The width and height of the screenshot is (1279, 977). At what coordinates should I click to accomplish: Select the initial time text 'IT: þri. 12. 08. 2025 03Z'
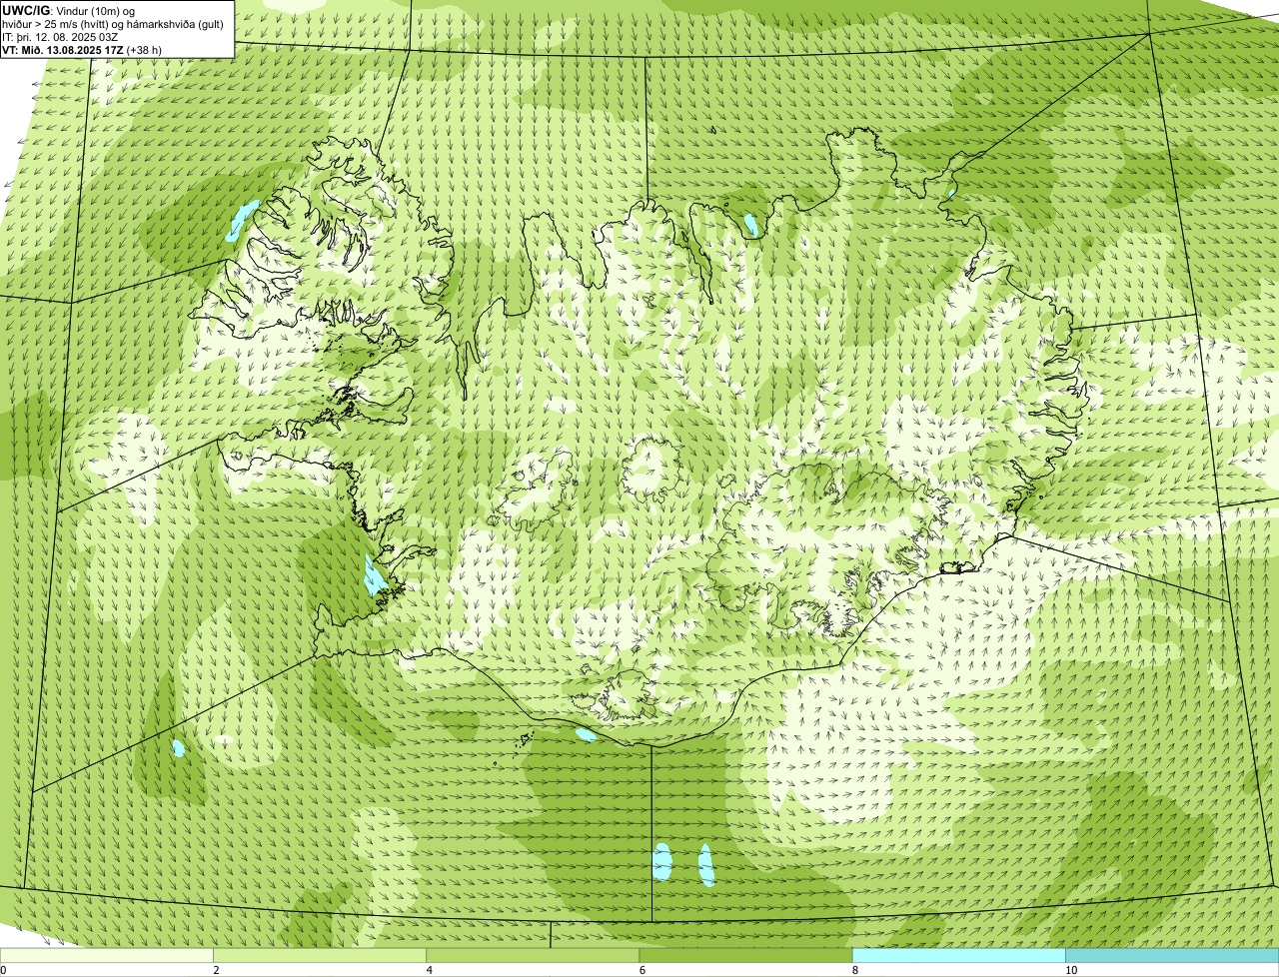[60, 37]
